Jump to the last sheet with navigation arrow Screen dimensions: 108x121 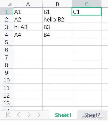coord(39,115)
